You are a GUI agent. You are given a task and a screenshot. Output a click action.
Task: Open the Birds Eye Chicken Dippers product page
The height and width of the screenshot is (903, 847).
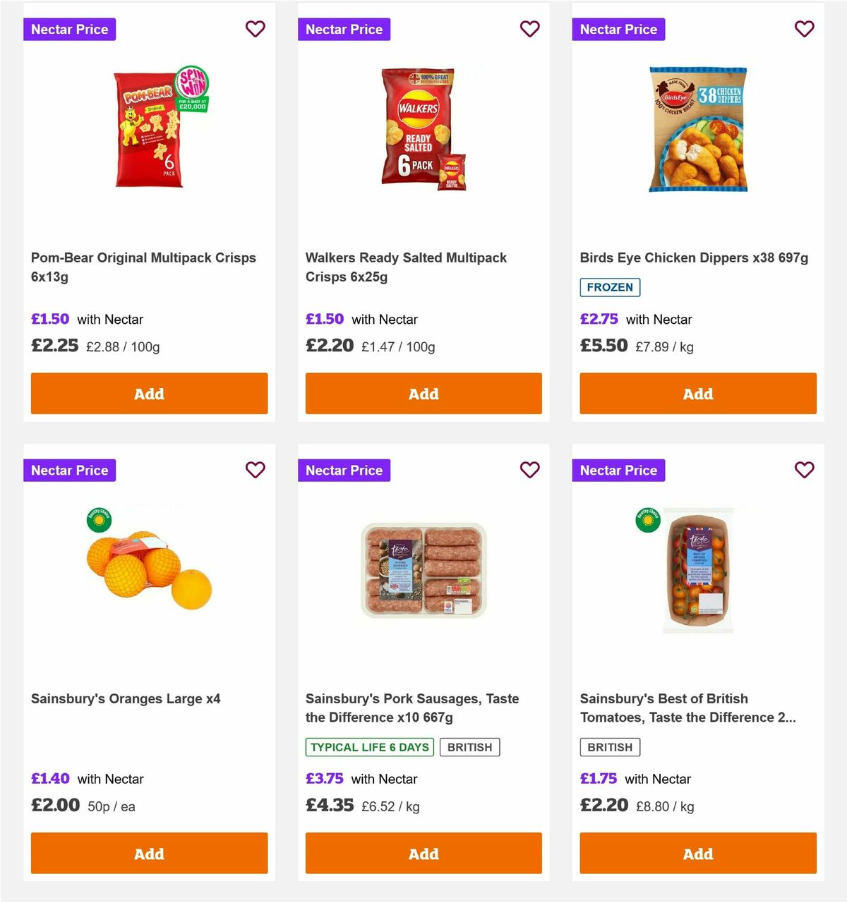(693, 257)
